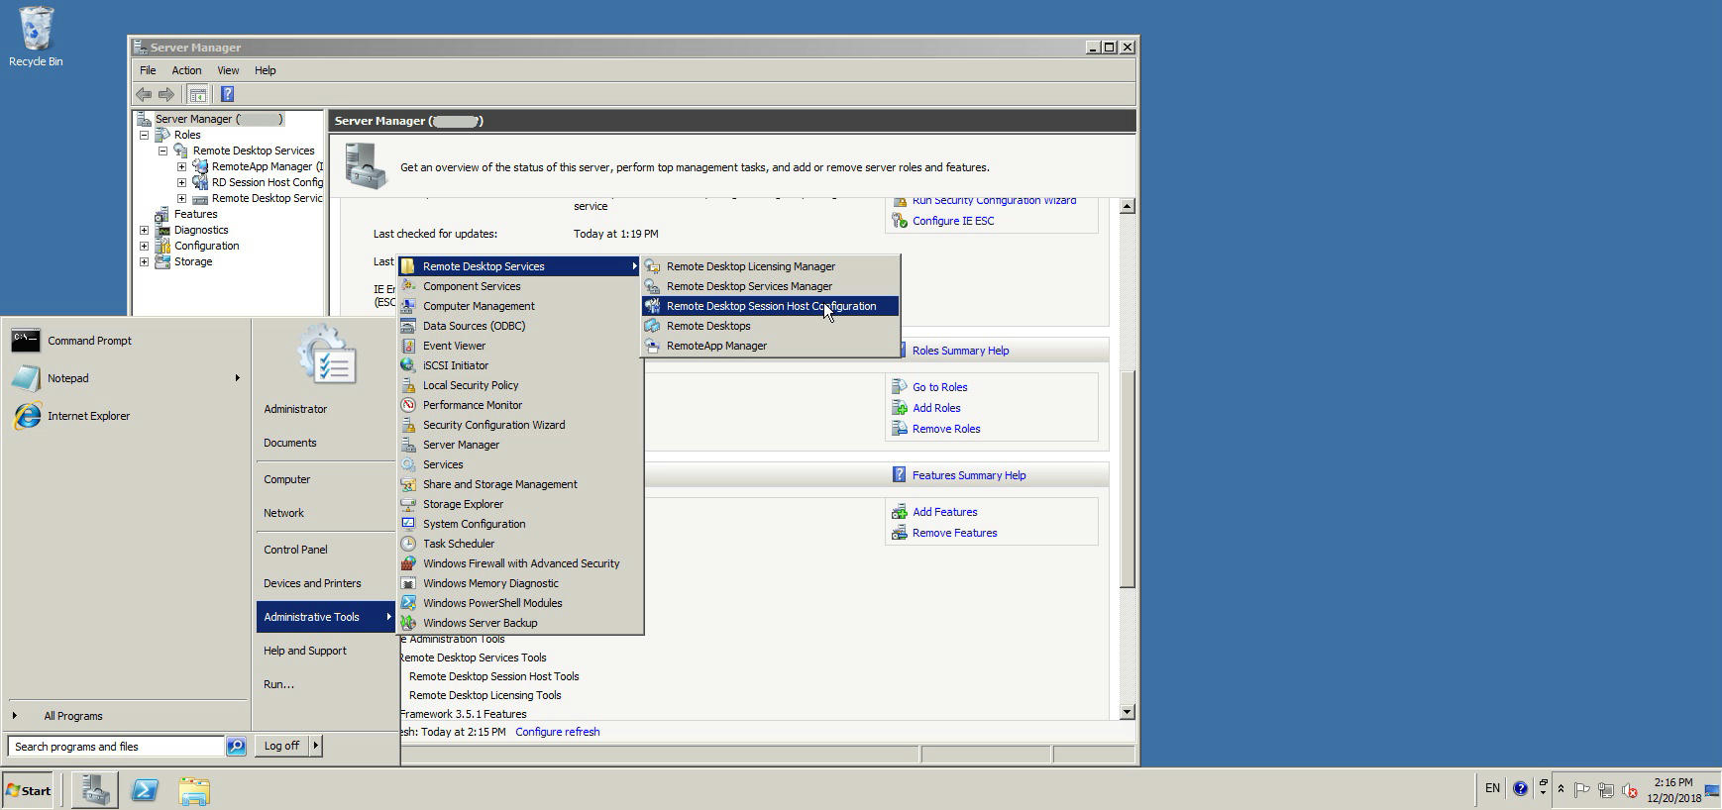Click the Configure refresh link

pos(557,732)
